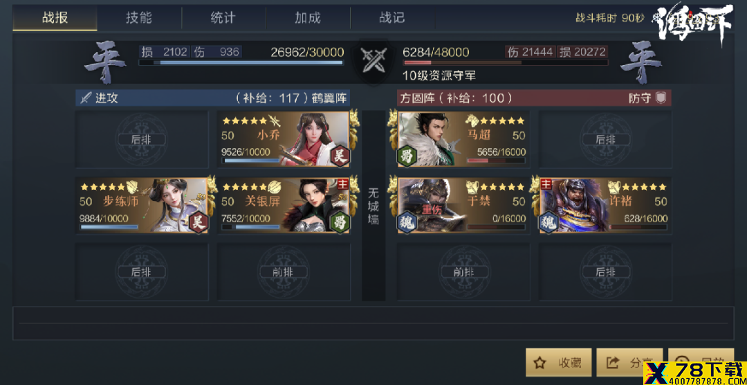Click the 无城墙 wall indicator column
The height and width of the screenshot is (385, 747).
pyautogui.click(x=373, y=206)
